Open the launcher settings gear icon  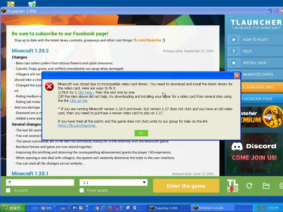coord(281,186)
